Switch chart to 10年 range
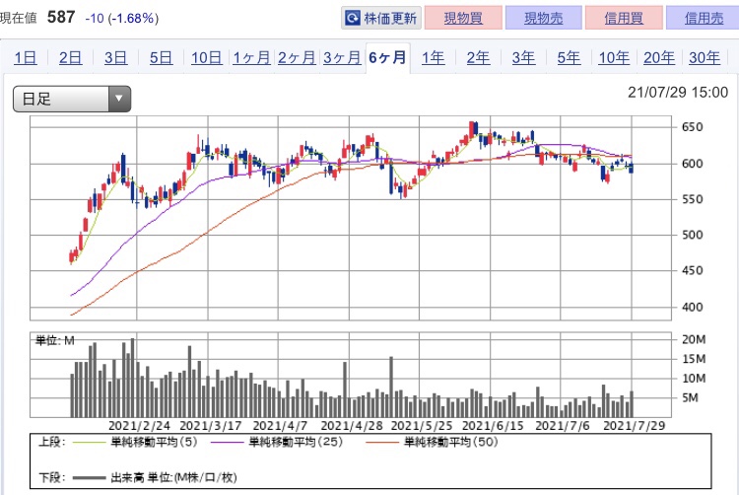This screenshot has width=739, height=495. tap(614, 58)
